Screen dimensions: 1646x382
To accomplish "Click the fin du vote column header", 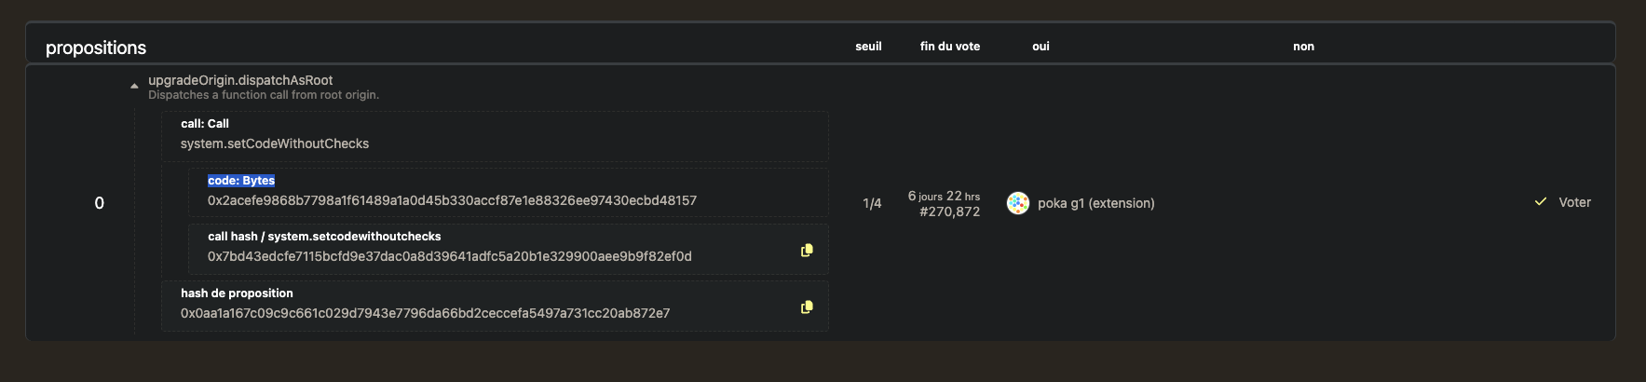I will click(949, 47).
